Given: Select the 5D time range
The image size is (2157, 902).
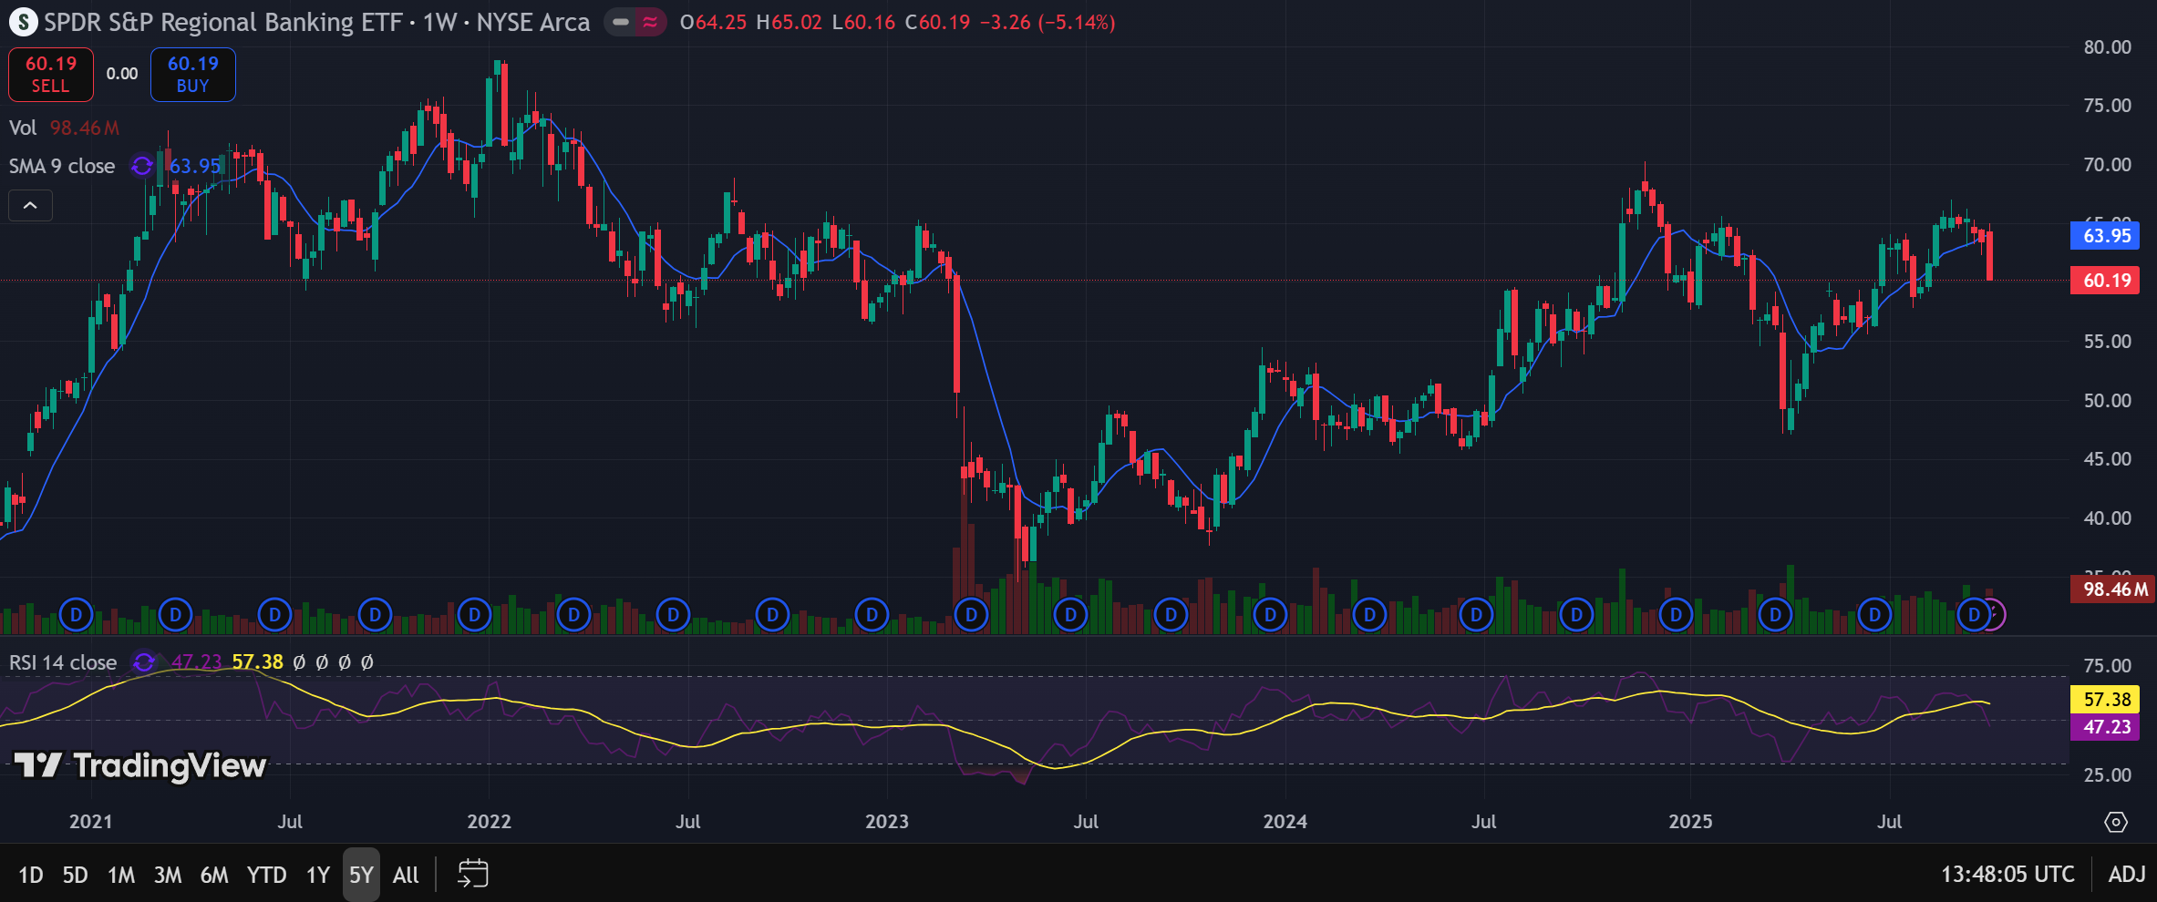Looking at the screenshot, I should (75, 875).
